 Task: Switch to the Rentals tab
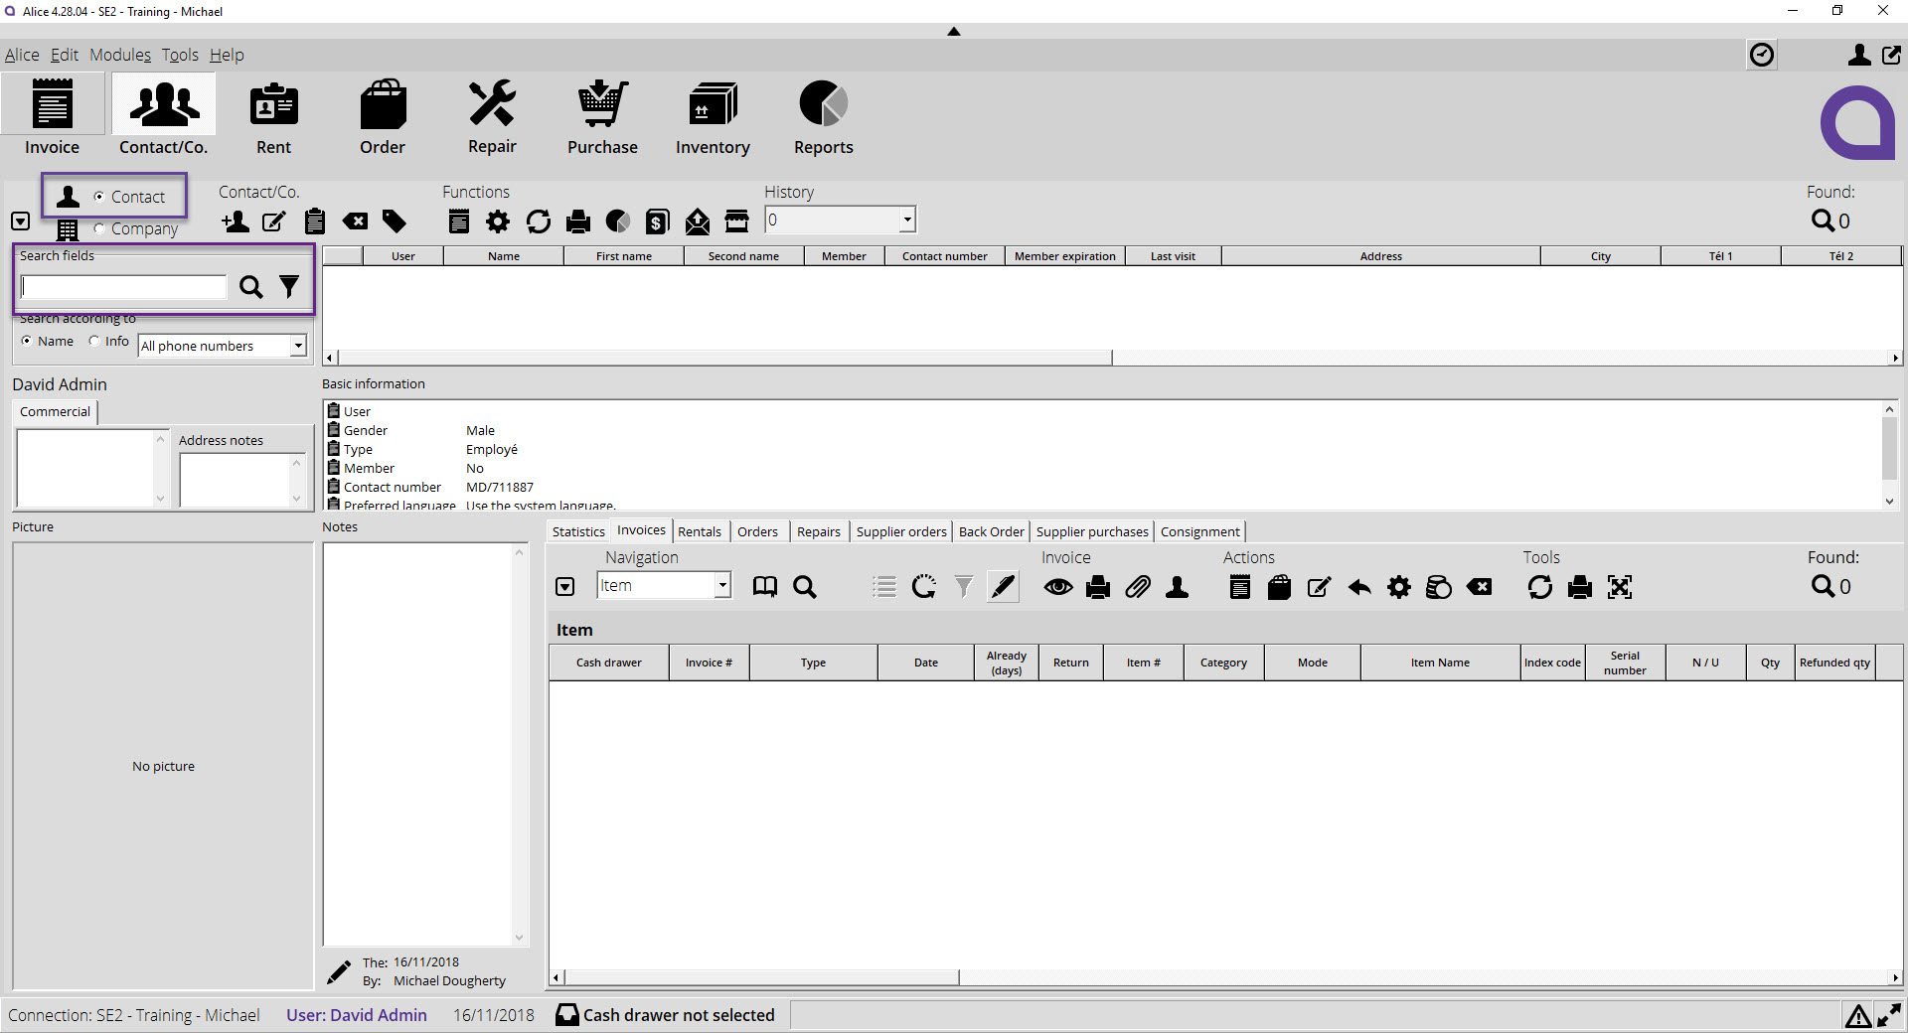pyautogui.click(x=700, y=531)
